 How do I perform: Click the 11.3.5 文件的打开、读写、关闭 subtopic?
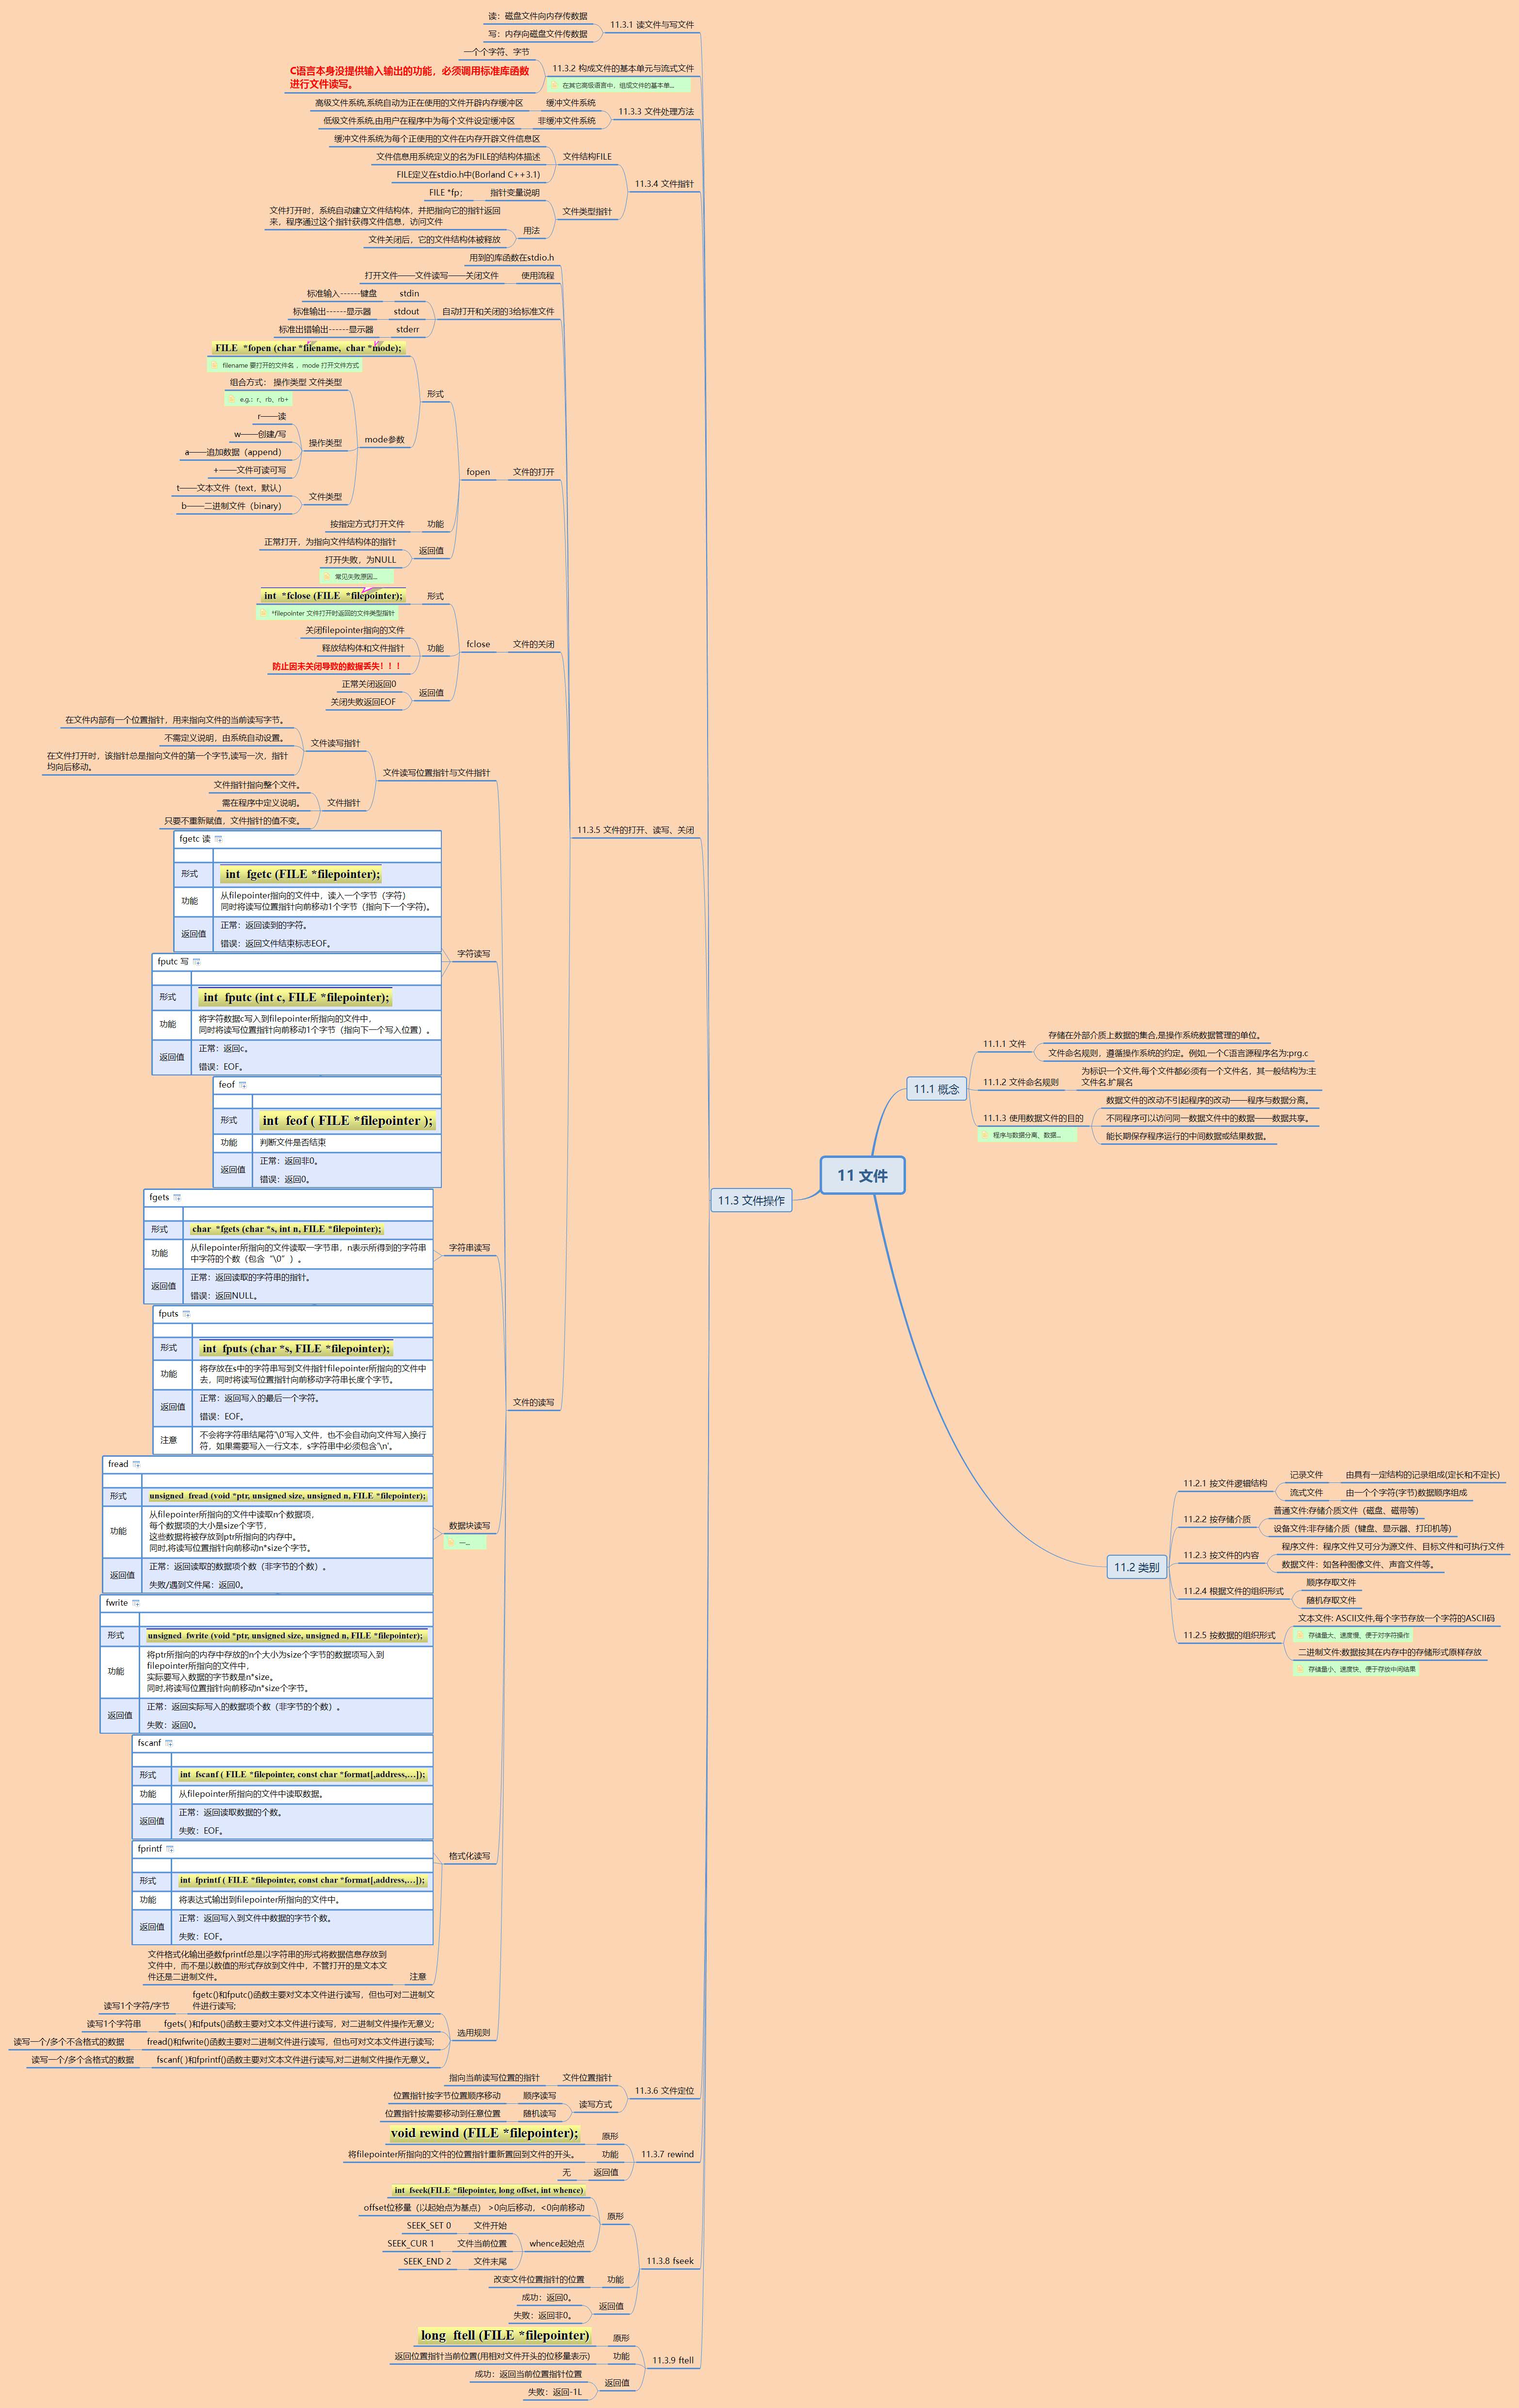(635, 830)
